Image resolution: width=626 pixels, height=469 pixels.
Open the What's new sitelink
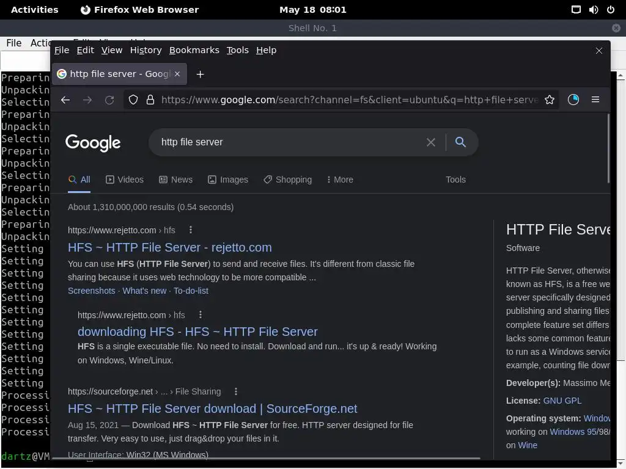(144, 291)
